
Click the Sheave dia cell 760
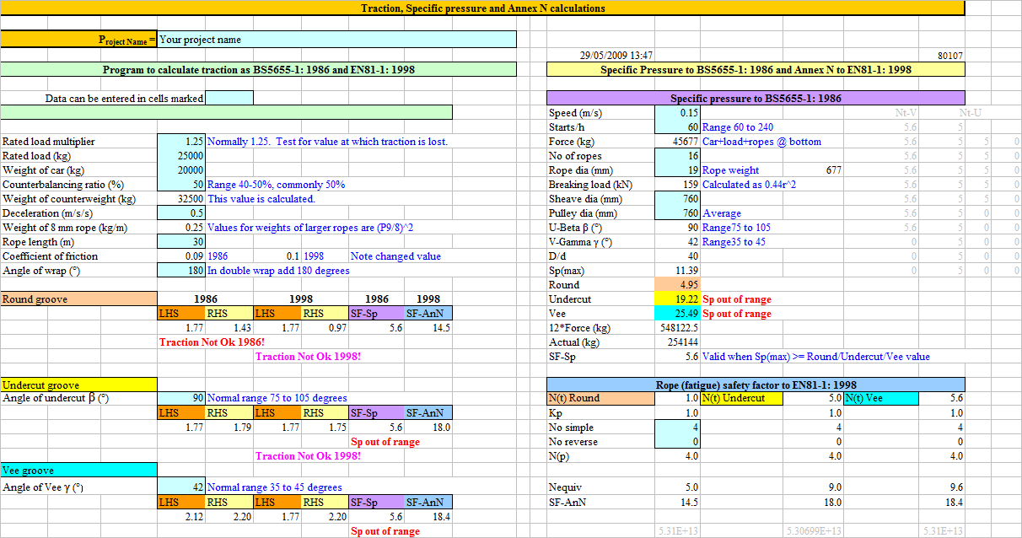(677, 199)
